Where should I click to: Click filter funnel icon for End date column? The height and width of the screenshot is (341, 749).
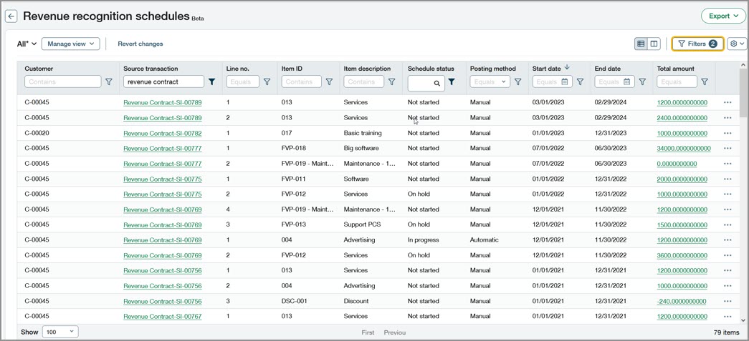[x=642, y=82]
